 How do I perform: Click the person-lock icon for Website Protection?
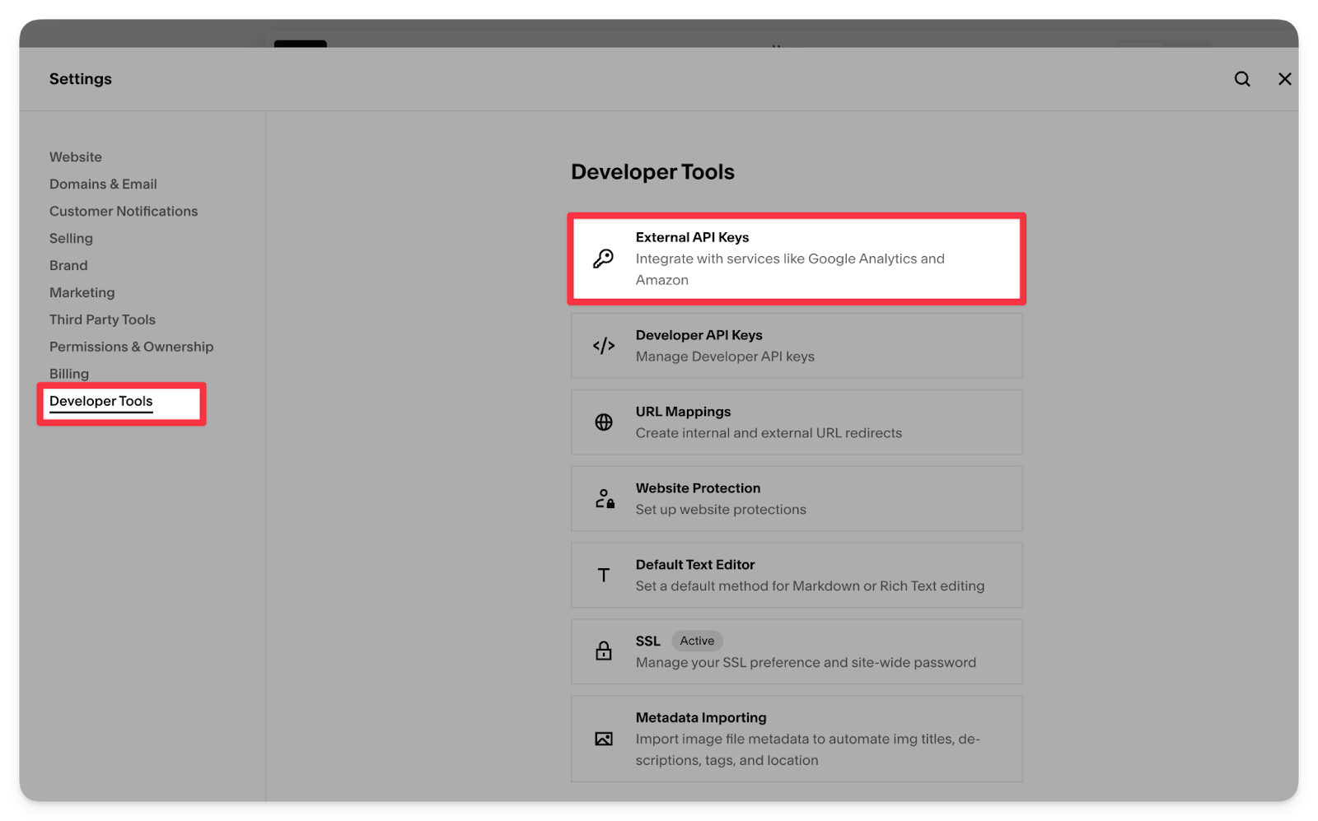tap(604, 499)
